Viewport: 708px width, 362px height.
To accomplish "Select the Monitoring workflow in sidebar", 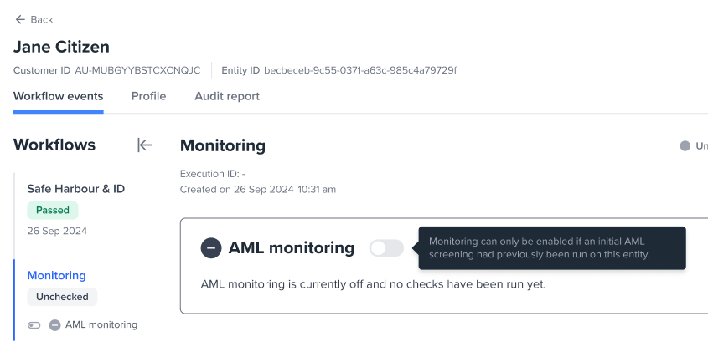I will pos(56,275).
